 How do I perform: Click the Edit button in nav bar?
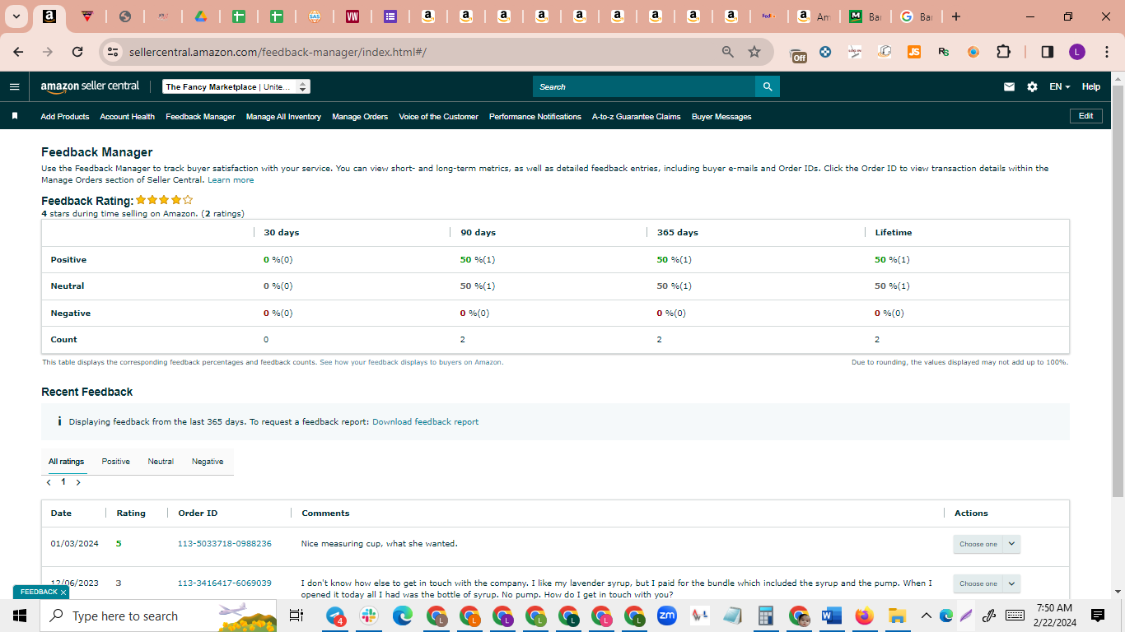coord(1085,116)
